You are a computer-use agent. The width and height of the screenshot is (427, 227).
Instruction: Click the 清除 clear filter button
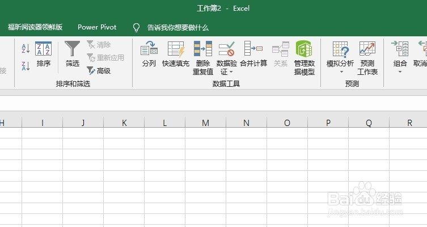point(99,45)
